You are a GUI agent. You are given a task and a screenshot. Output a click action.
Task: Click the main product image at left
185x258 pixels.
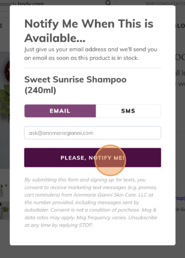5,110
